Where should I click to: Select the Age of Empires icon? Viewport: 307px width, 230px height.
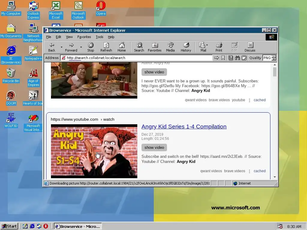[x=33, y=78]
